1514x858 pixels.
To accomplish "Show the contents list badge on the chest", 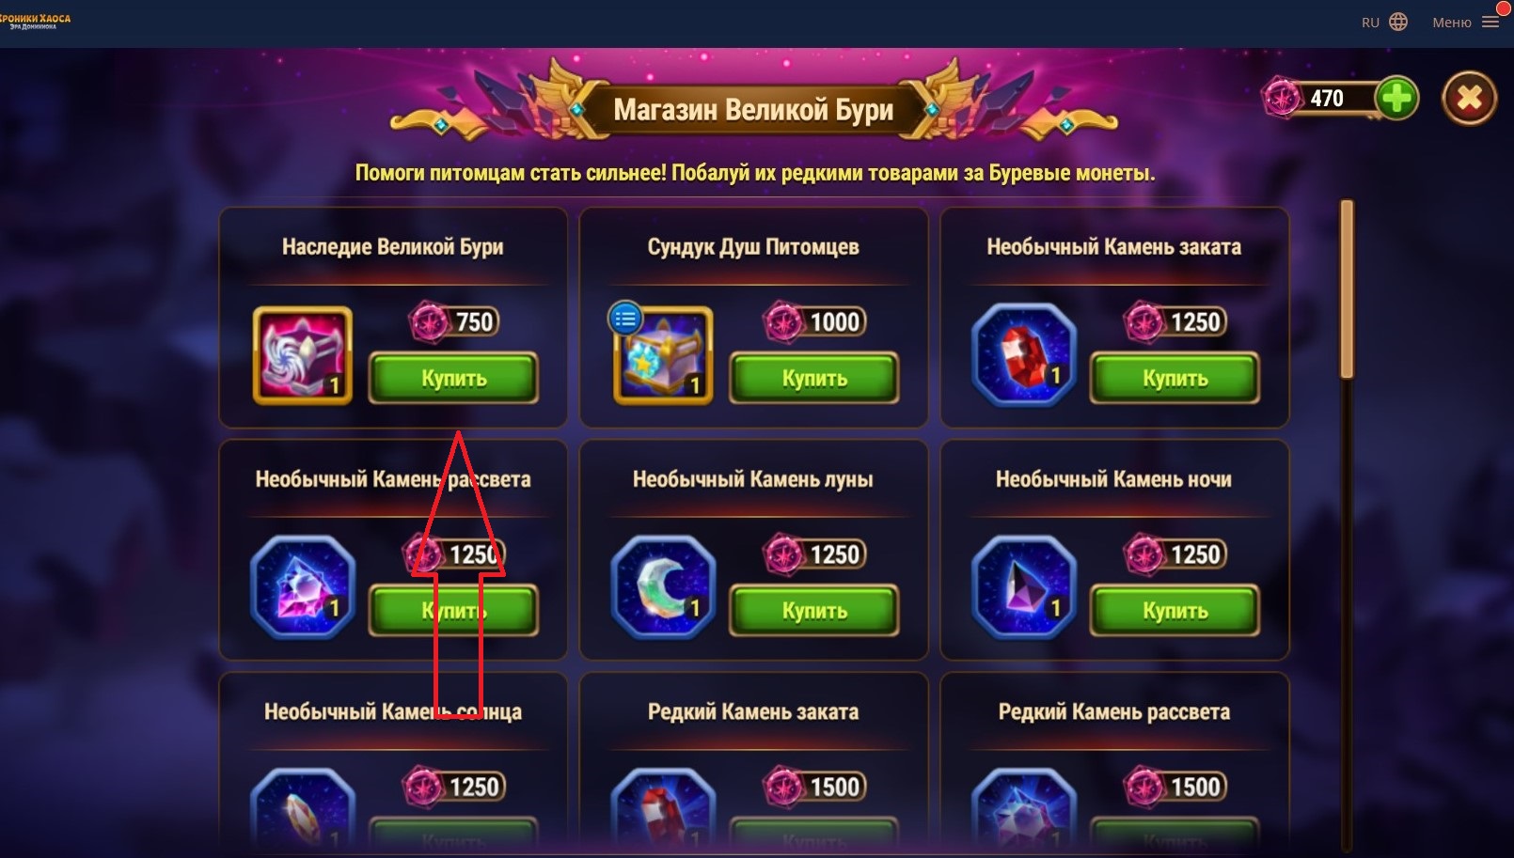I will click(x=624, y=319).
